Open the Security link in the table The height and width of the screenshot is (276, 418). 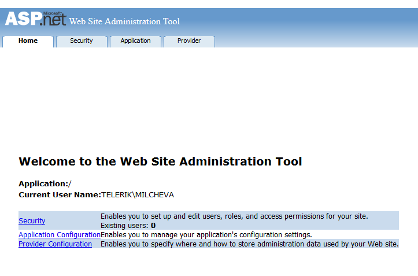pyautogui.click(x=32, y=221)
